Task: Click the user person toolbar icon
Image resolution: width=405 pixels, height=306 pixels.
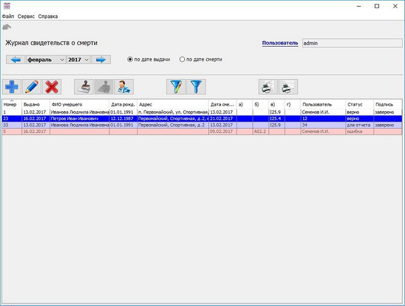Action: click(x=124, y=87)
